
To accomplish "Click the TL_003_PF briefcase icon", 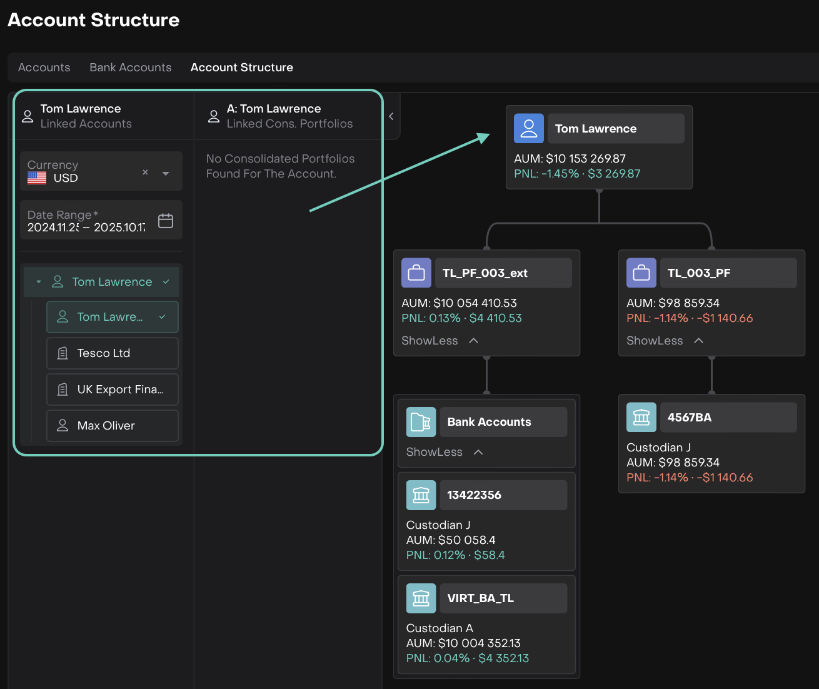I will pos(641,273).
